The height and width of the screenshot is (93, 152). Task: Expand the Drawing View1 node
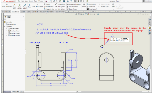click(7, 31)
